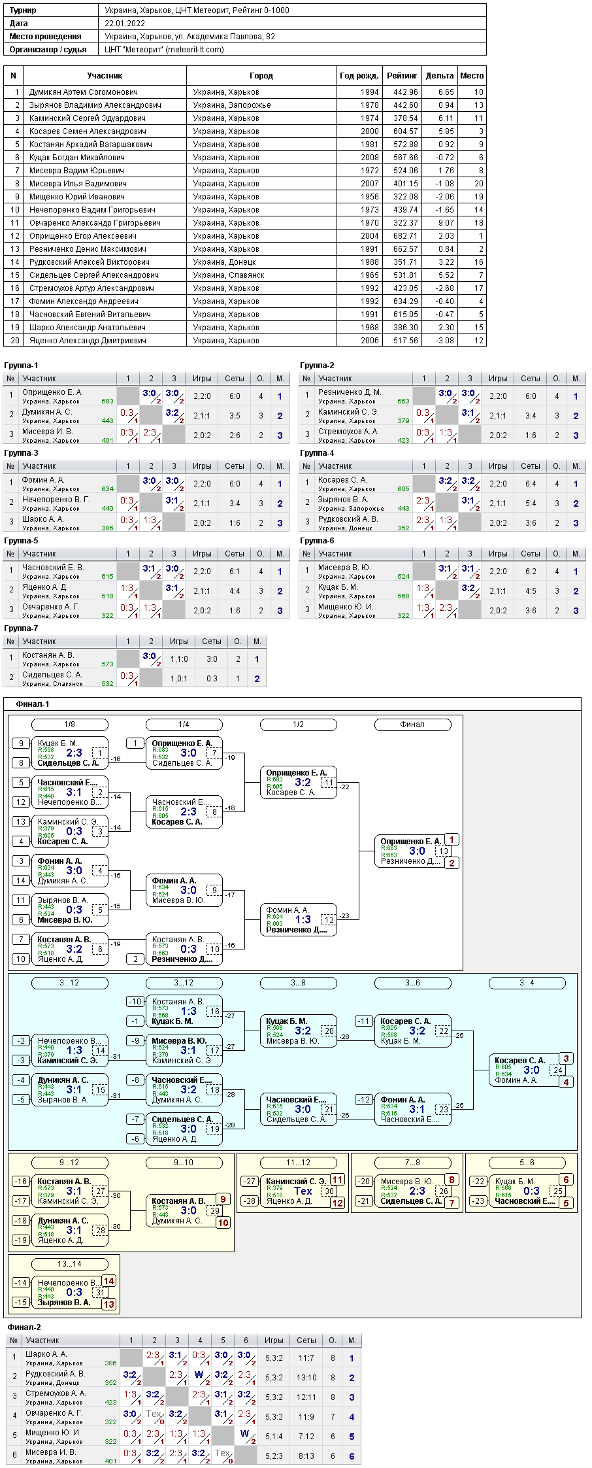Click the 13...14 round label
592x1468 pixels.
click(70, 1264)
